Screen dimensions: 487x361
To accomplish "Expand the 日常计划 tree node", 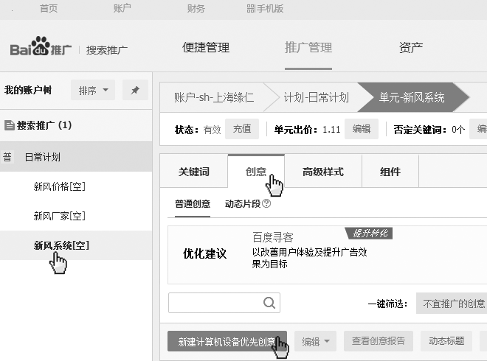I will click(x=42, y=157).
